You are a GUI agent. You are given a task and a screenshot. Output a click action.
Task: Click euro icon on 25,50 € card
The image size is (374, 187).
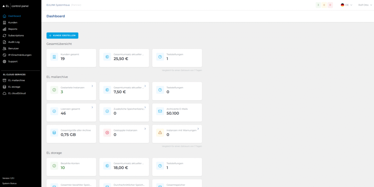(x=107, y=57)
